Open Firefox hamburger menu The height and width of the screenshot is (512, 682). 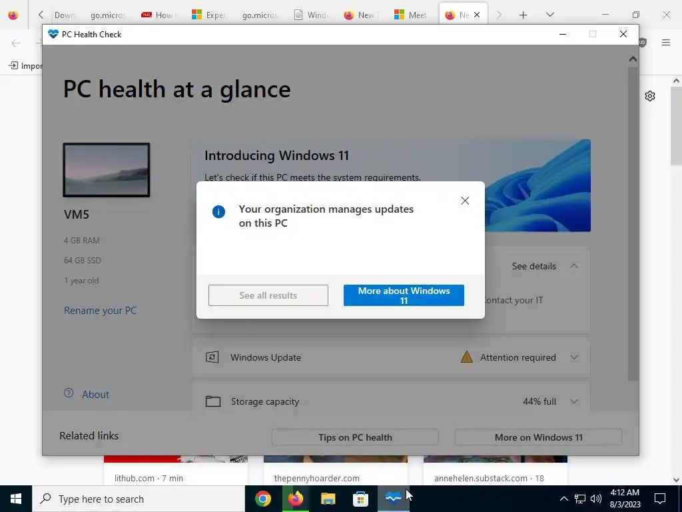click(x=666, y=42)
